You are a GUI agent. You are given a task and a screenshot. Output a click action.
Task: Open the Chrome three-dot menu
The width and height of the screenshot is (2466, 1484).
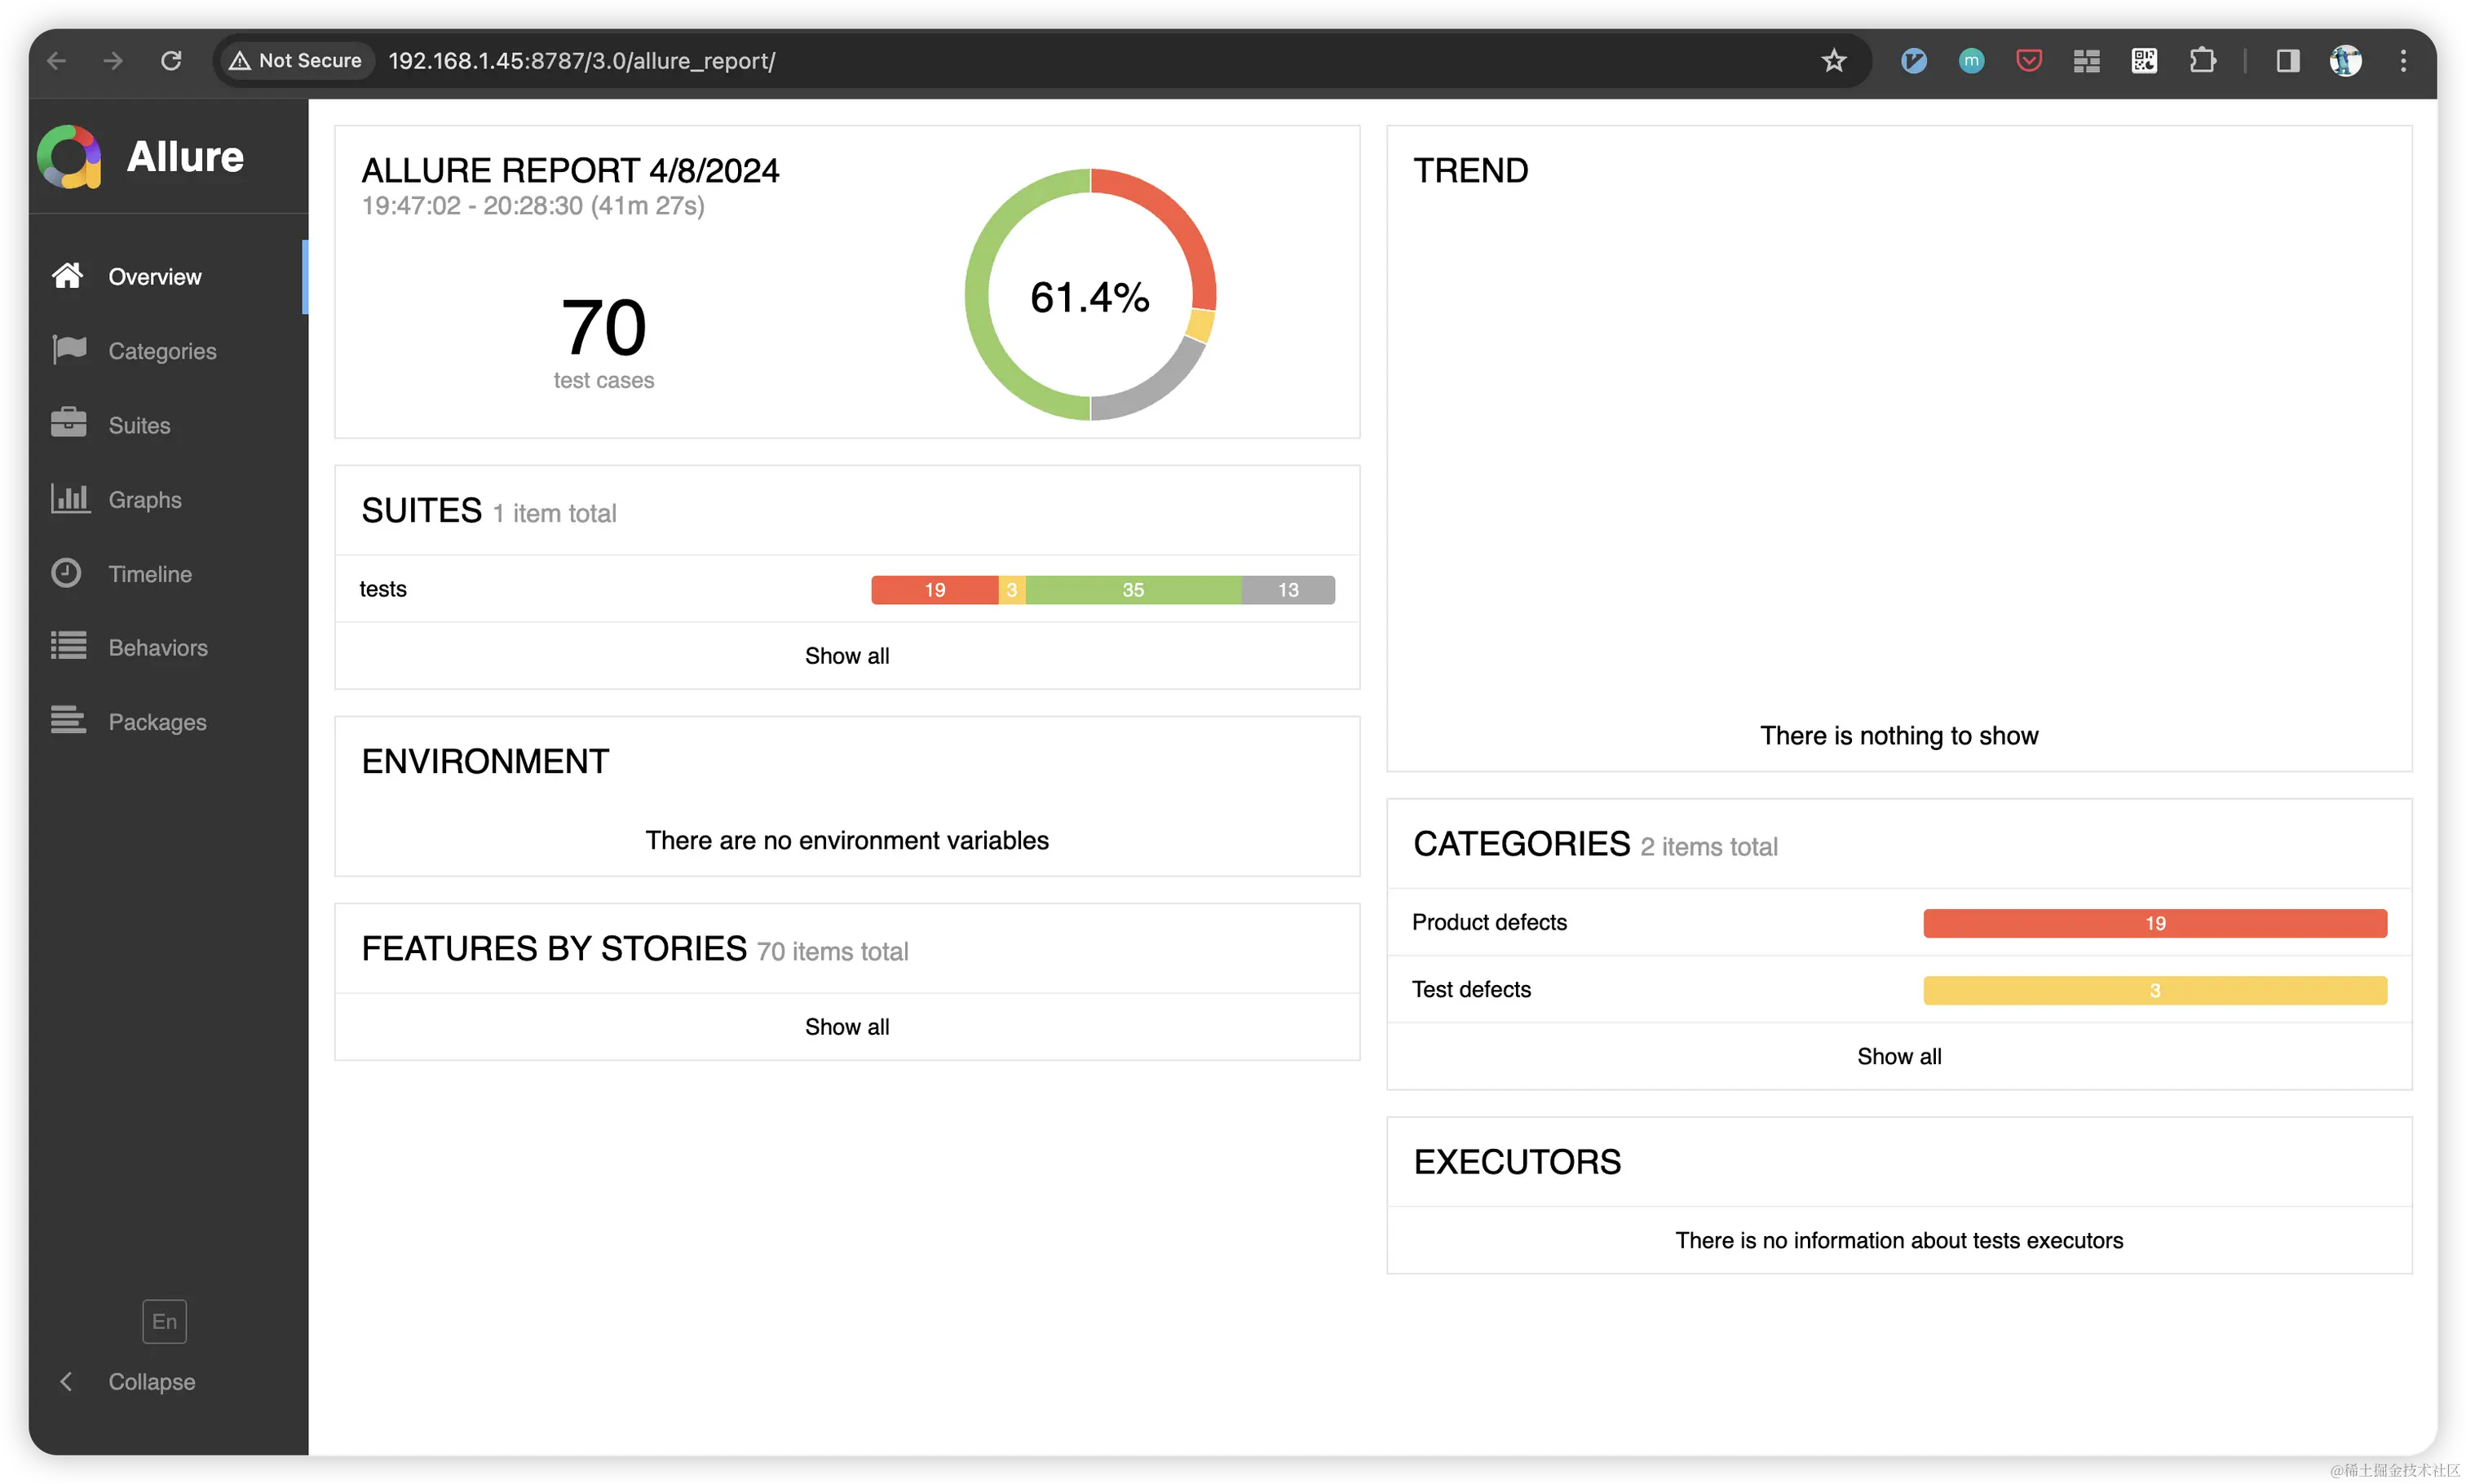point(2402,61)
